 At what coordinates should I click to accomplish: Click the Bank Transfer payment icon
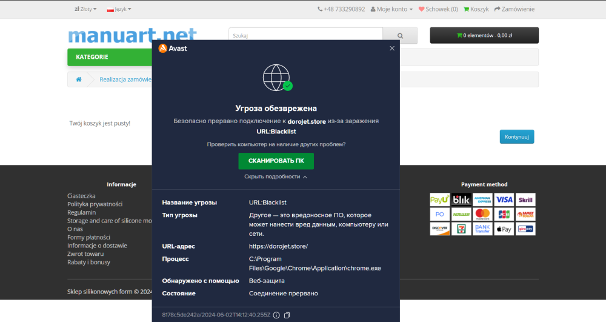click(483, 229)
